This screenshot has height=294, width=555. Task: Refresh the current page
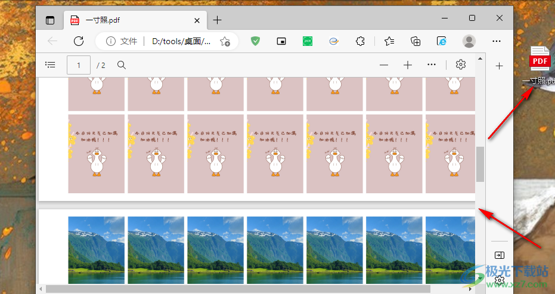click(79, 41)
